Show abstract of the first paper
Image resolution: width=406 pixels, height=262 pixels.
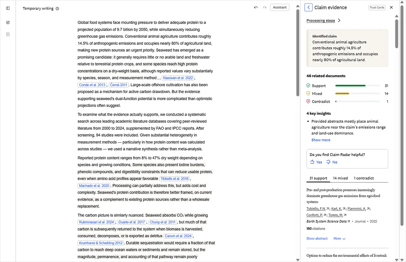click(317, 238)
